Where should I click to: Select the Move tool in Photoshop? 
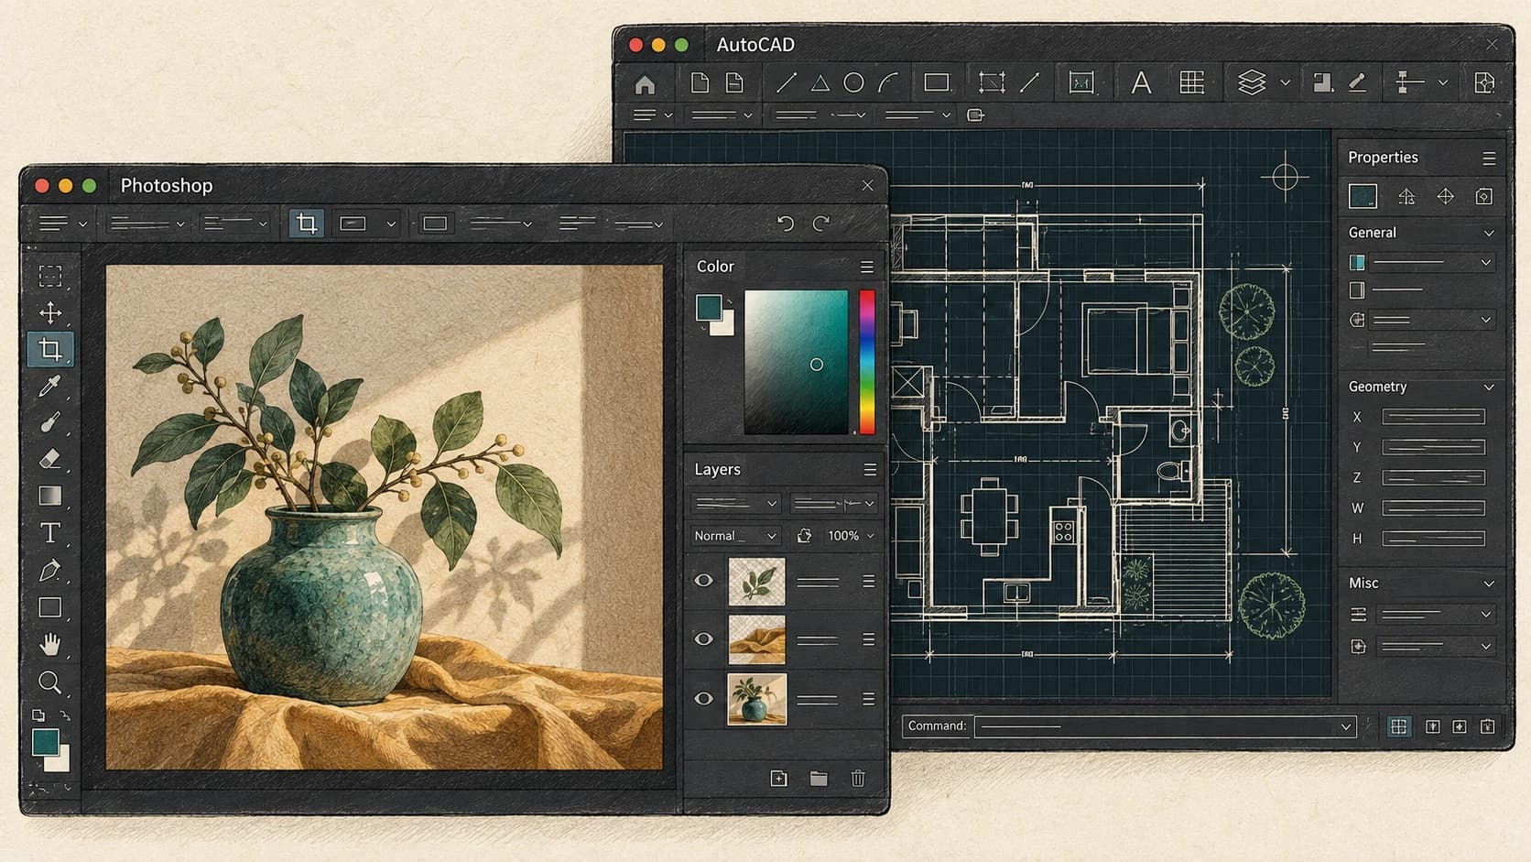coord(50,312)
